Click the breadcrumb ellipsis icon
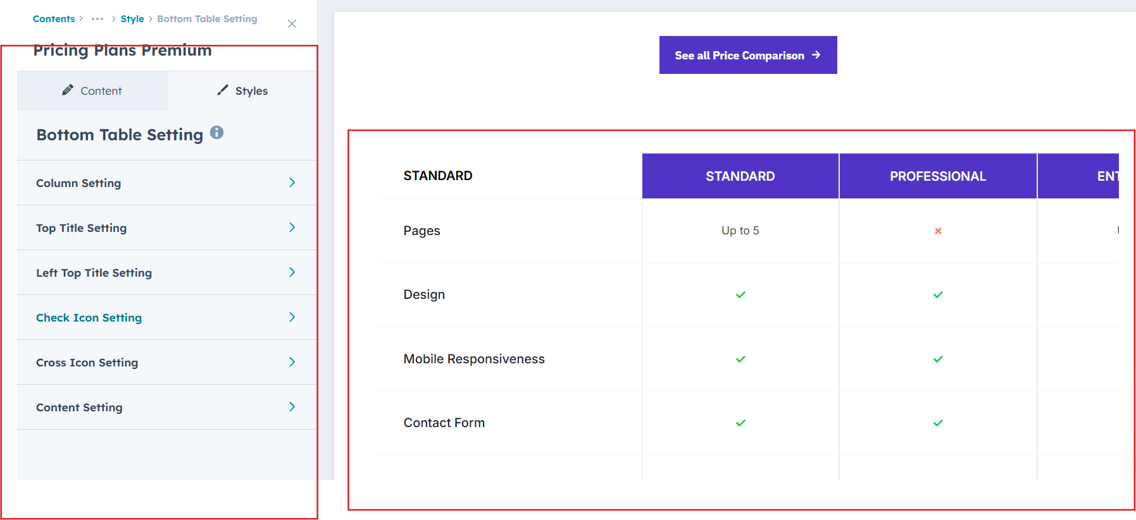1136x520 pixels. (x=97, y=19)
